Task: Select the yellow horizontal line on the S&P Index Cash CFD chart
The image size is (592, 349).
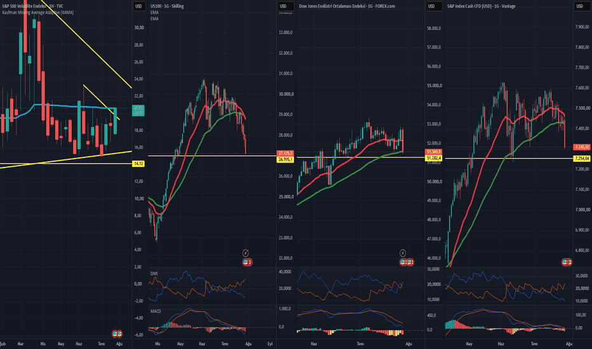Action: click(509, 158)
